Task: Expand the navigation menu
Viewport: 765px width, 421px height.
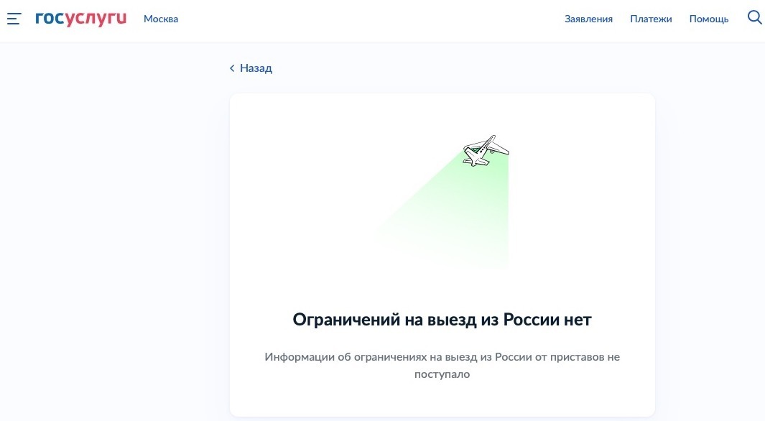Action: click(x=13, y=19)
